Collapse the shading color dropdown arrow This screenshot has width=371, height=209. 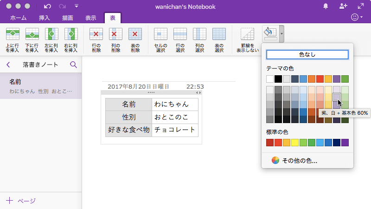[281, 34]
